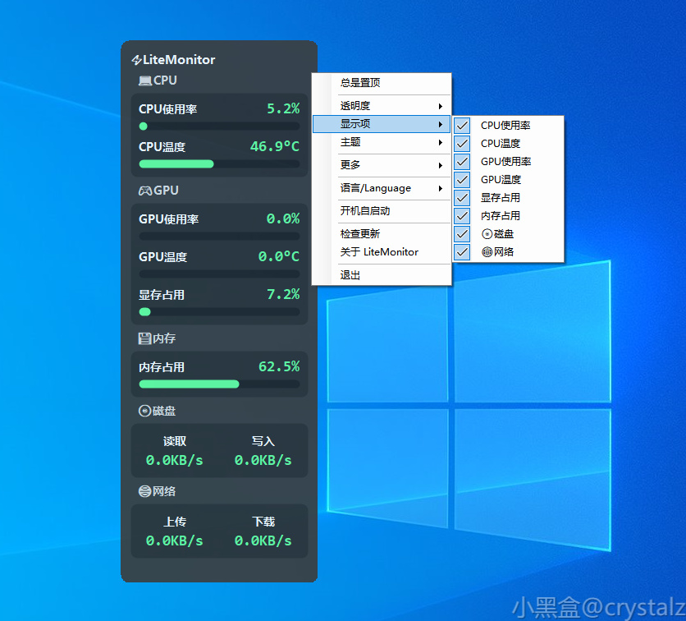
Task: Click the 62.5% memory usage value
Action: tap(279, 366)
